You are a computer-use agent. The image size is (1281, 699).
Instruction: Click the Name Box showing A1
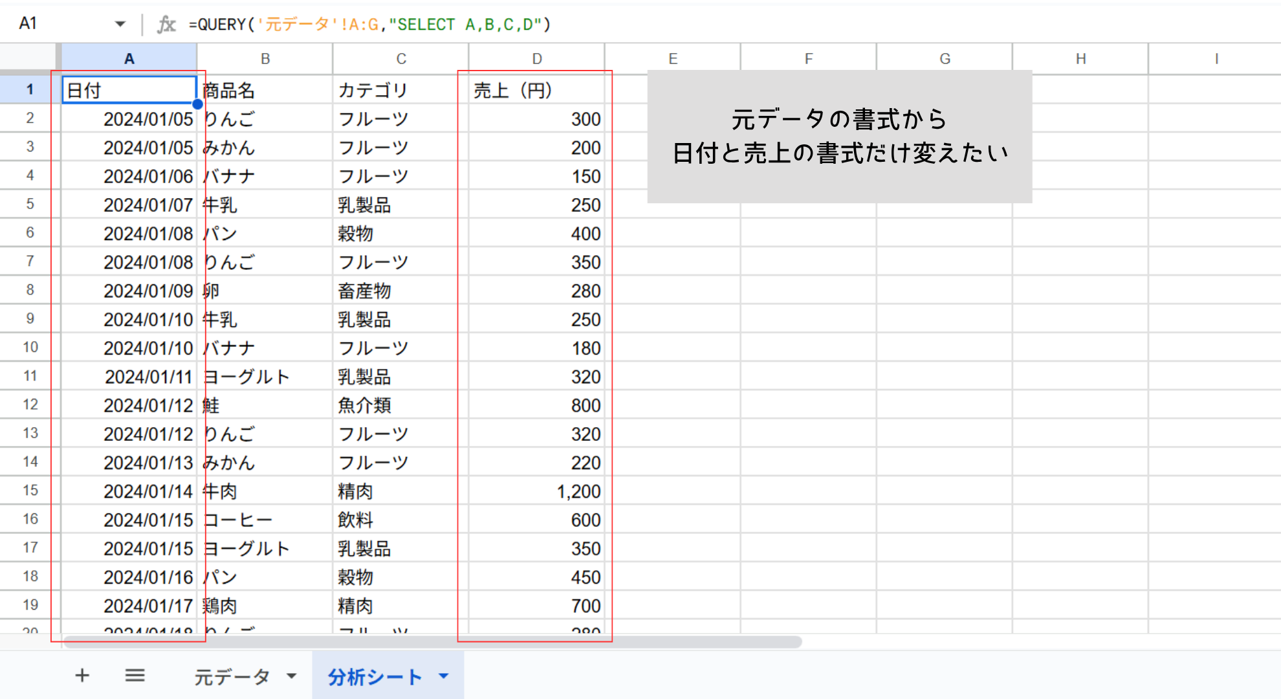[x=28, y=24]
